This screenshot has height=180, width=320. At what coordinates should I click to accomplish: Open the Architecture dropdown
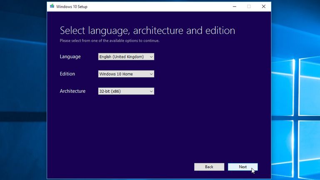click(x=126, y=91)
